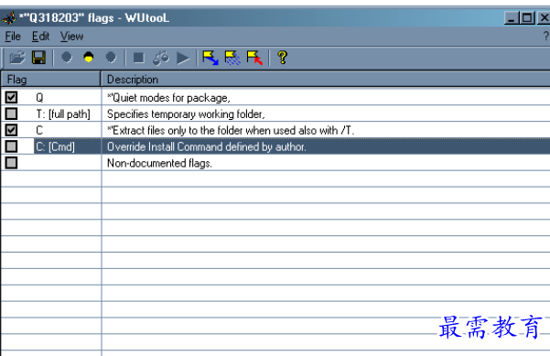
Task: Click the yellow and black circle toolbar icon
Action: (89, 57)
